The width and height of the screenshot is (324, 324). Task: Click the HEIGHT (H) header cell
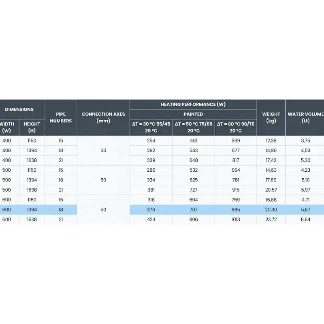(32, 127)
